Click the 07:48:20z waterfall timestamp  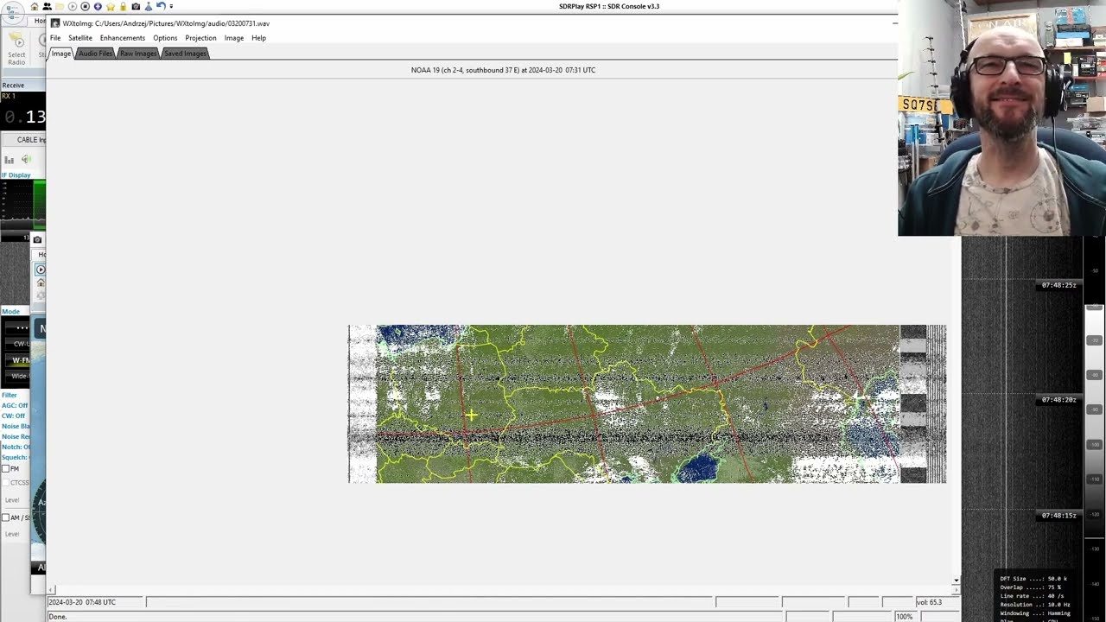pos(1058,400)
